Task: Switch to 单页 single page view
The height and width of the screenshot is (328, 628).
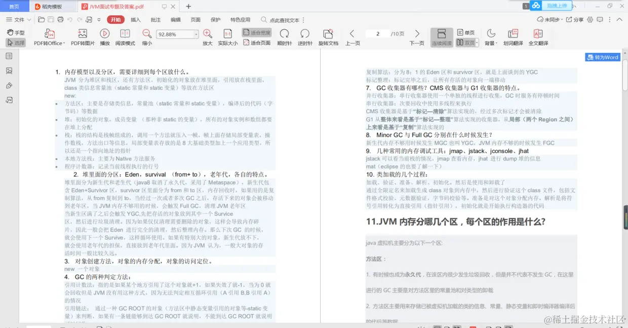Action: click(466, 32)
